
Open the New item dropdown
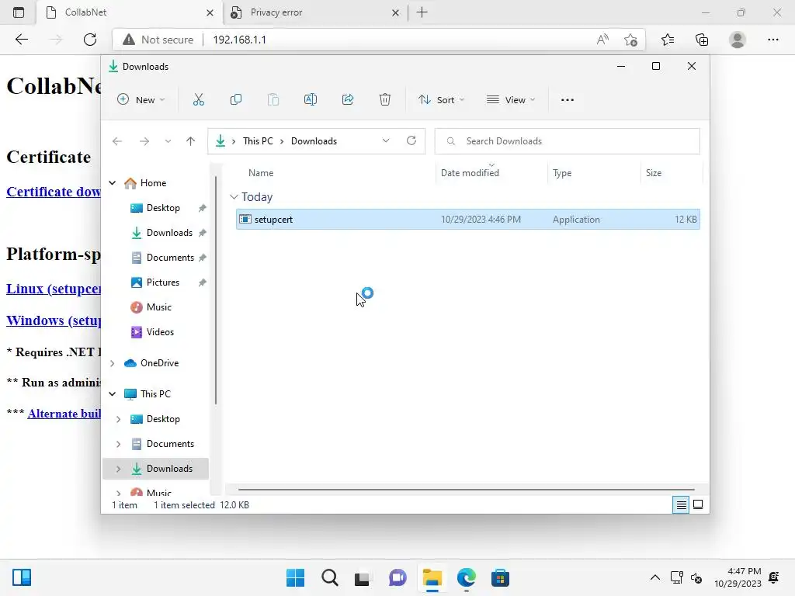141,100
